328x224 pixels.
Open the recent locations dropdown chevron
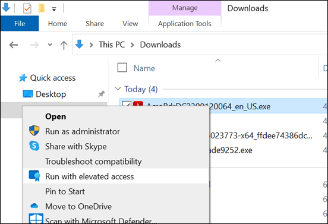[50, 45]
